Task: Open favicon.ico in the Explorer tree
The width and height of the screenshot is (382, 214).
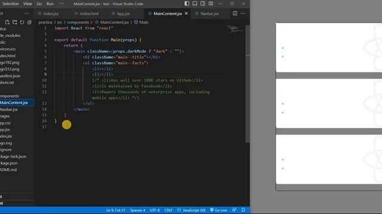Action: [x=17, y=49]
